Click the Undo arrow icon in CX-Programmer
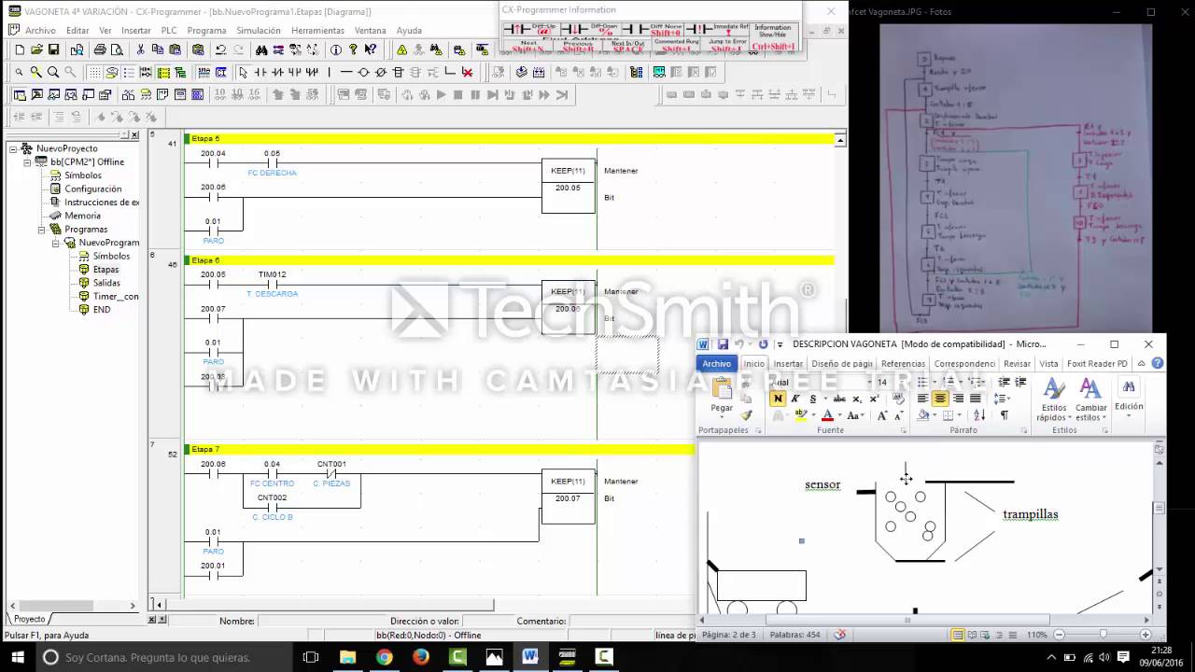 [x=220, y=49]
